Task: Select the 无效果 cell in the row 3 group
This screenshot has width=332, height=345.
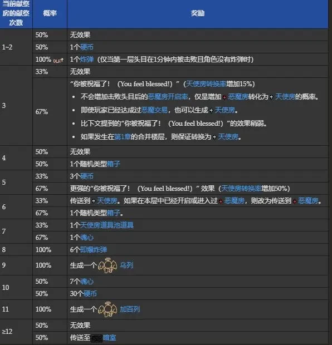Action: pos(198,72)
